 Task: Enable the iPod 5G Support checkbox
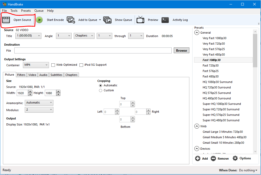(81, 65)
